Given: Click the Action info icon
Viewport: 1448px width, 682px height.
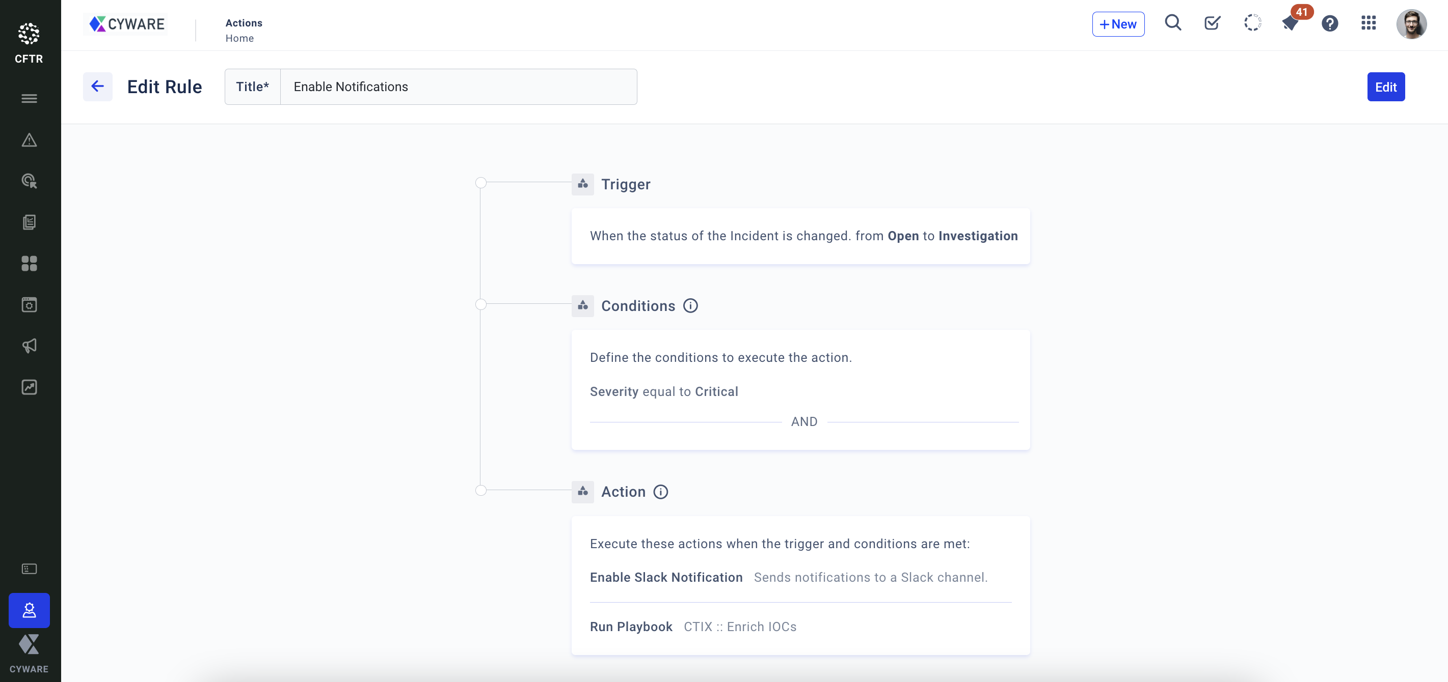Looking at the screenshot, I should coord(660,492).
